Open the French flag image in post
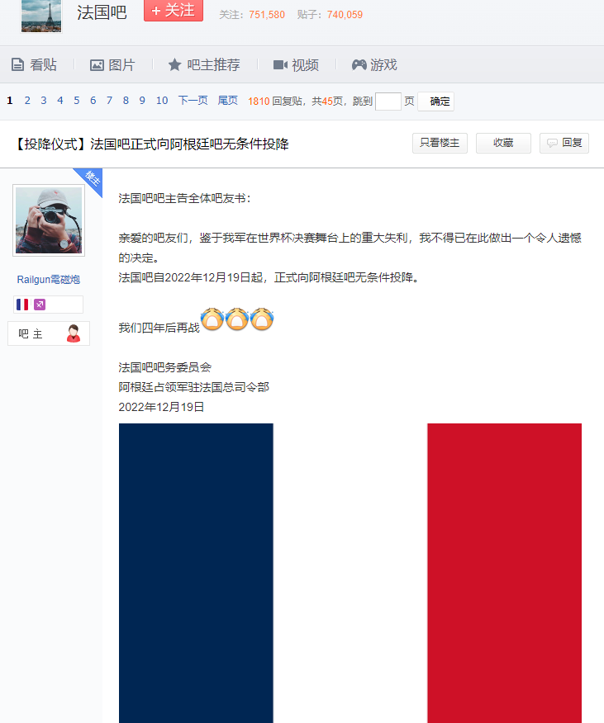Viewport: 604px width, 723px height. click(350, 573)
